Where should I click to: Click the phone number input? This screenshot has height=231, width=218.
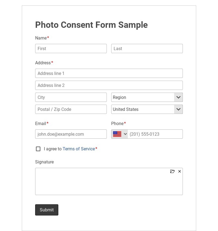point(155,134)
